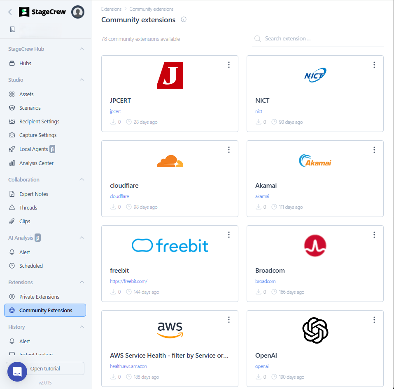Open the freebit.com link
The image size is (394, 389).
(x=128, y=281)
